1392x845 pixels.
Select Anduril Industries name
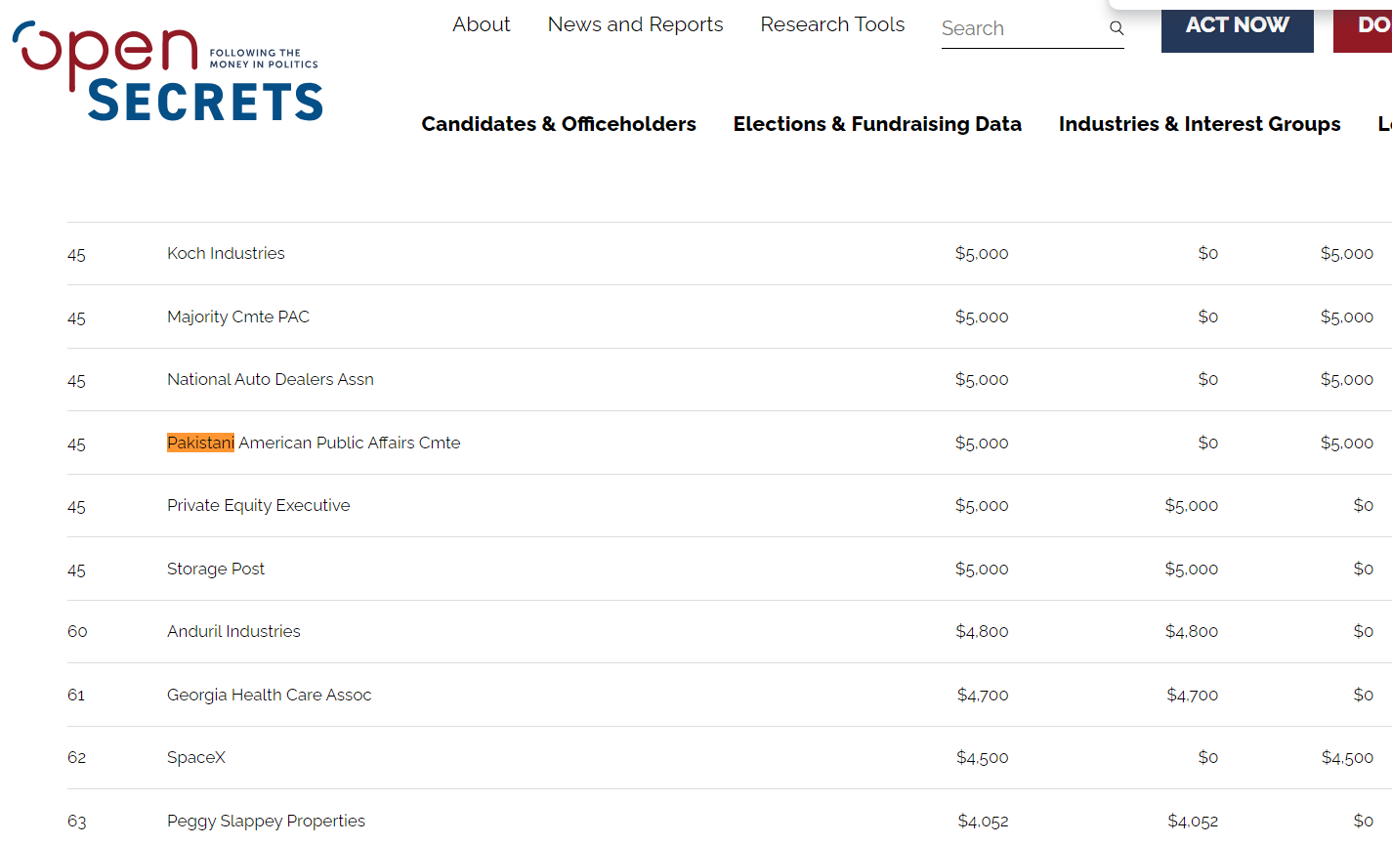pos(233,631)
